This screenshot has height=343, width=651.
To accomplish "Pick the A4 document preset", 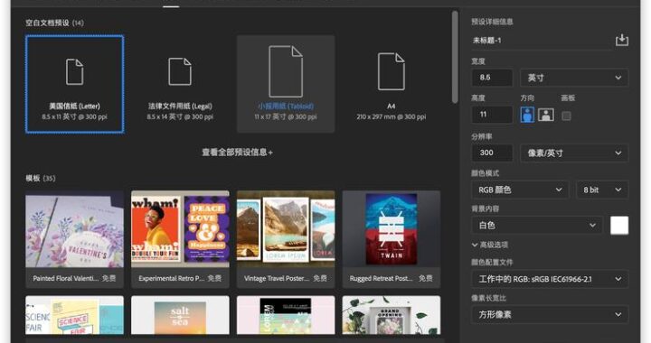I will [x=392, y=84].
